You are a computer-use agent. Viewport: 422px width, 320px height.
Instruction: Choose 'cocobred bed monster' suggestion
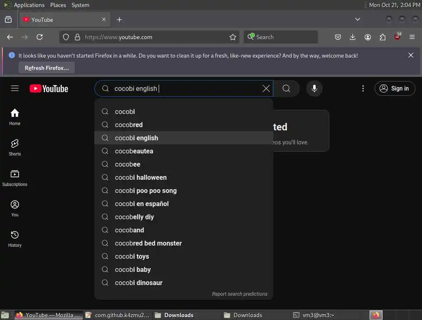click(183, 243)
